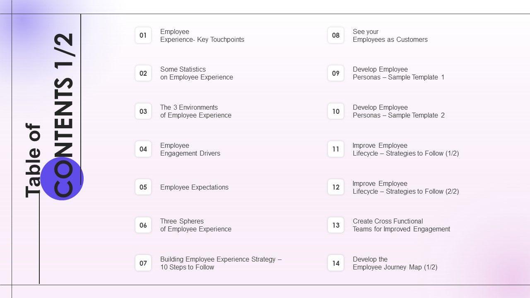Open Some Statistics on Employee Experience
The width and height of the screenshot is (530, 298).
[196, 73]
